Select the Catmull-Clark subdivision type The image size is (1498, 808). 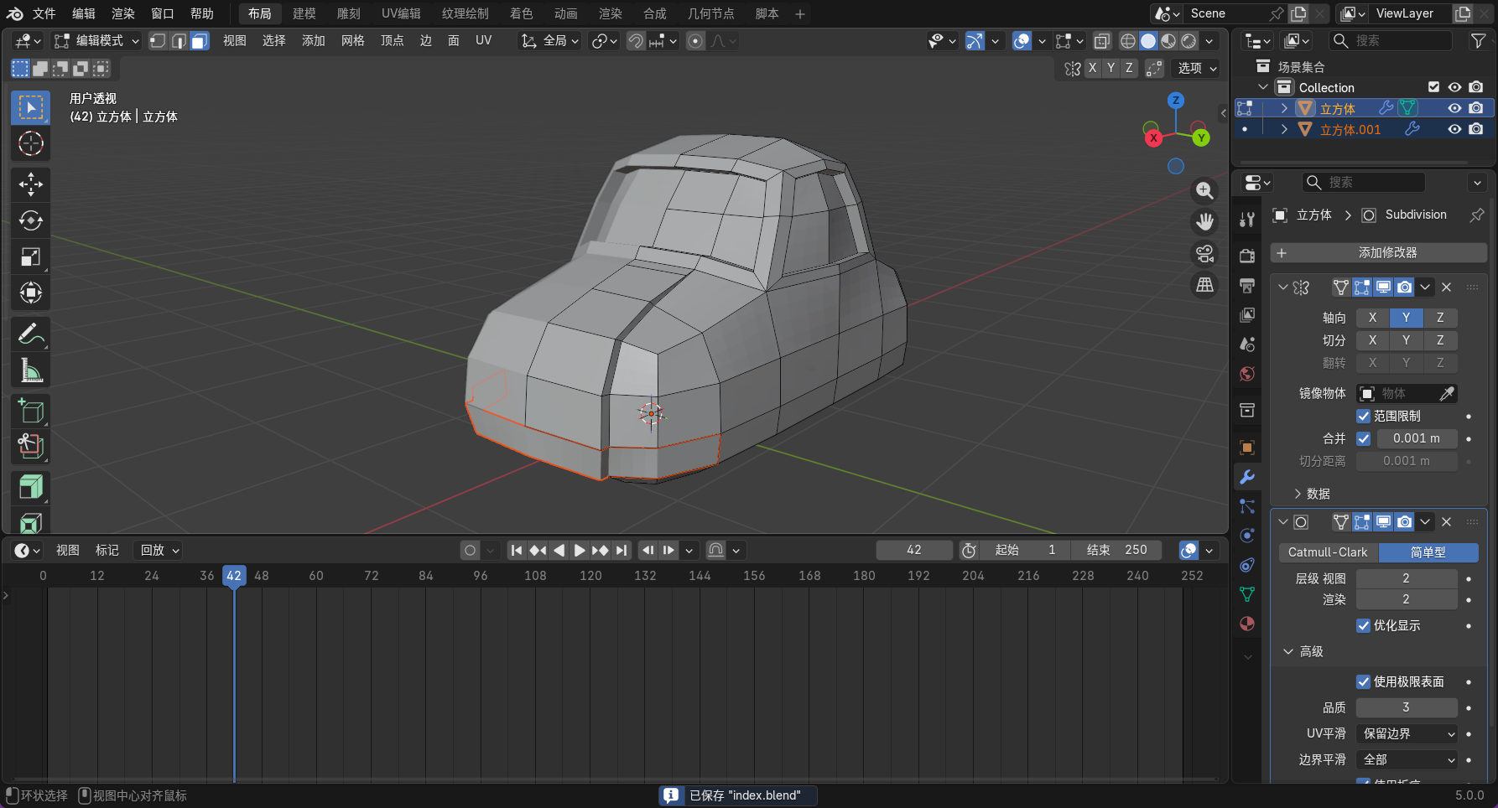(x=1327, y=552)
